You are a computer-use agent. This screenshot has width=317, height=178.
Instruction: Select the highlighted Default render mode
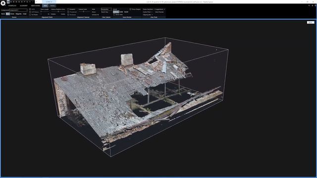click(115, 12)
